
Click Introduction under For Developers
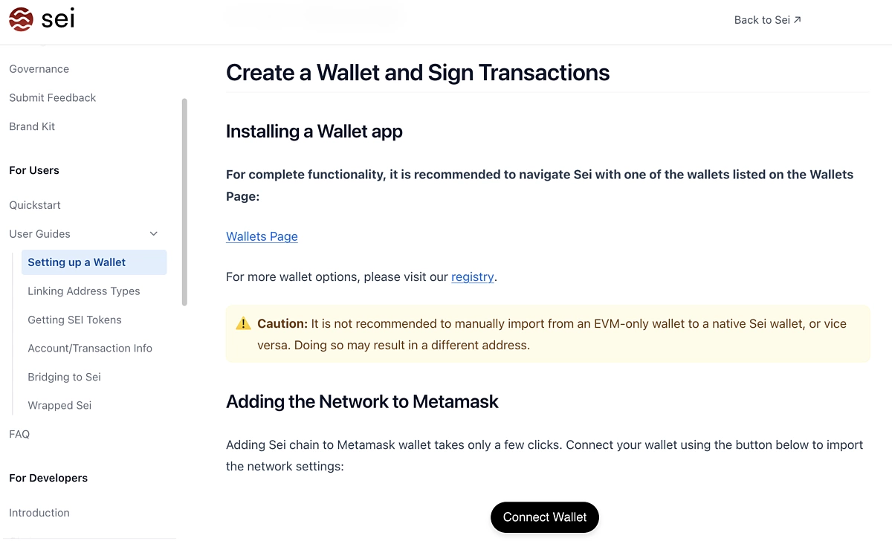click(39, 513)
